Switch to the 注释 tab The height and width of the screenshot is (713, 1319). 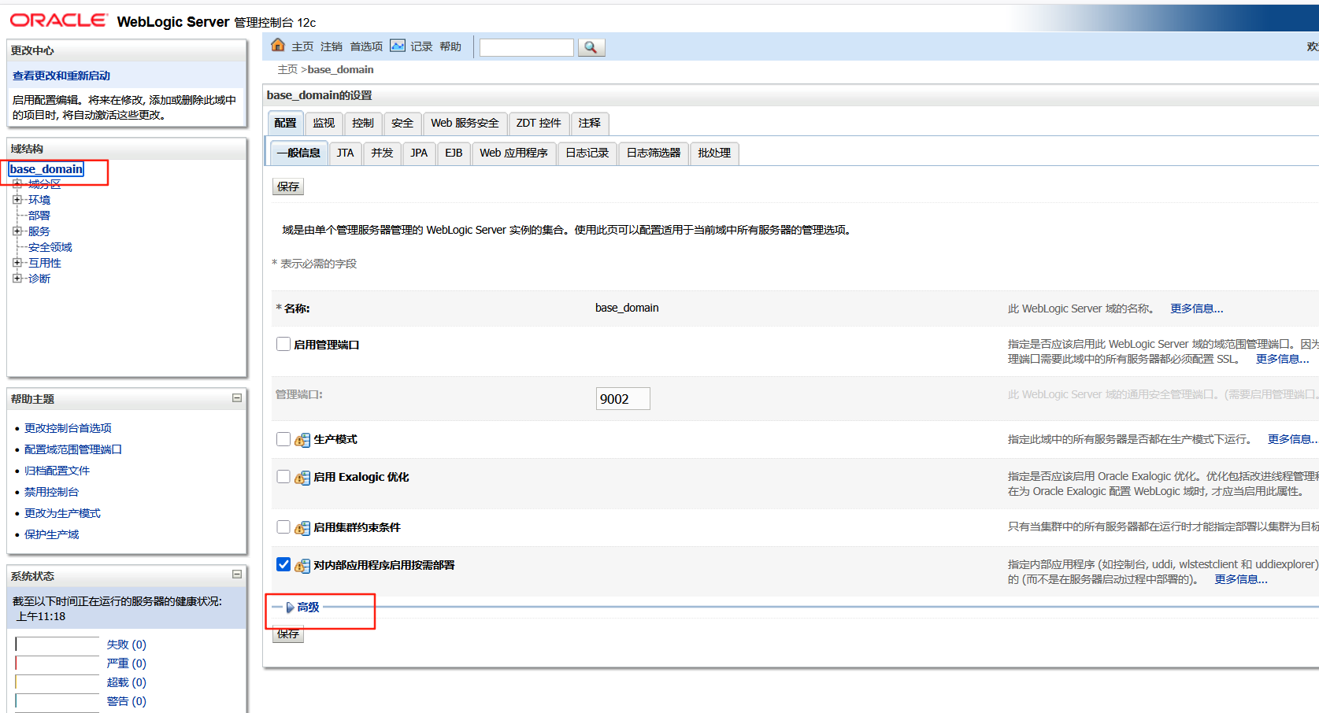click(590, 124)
